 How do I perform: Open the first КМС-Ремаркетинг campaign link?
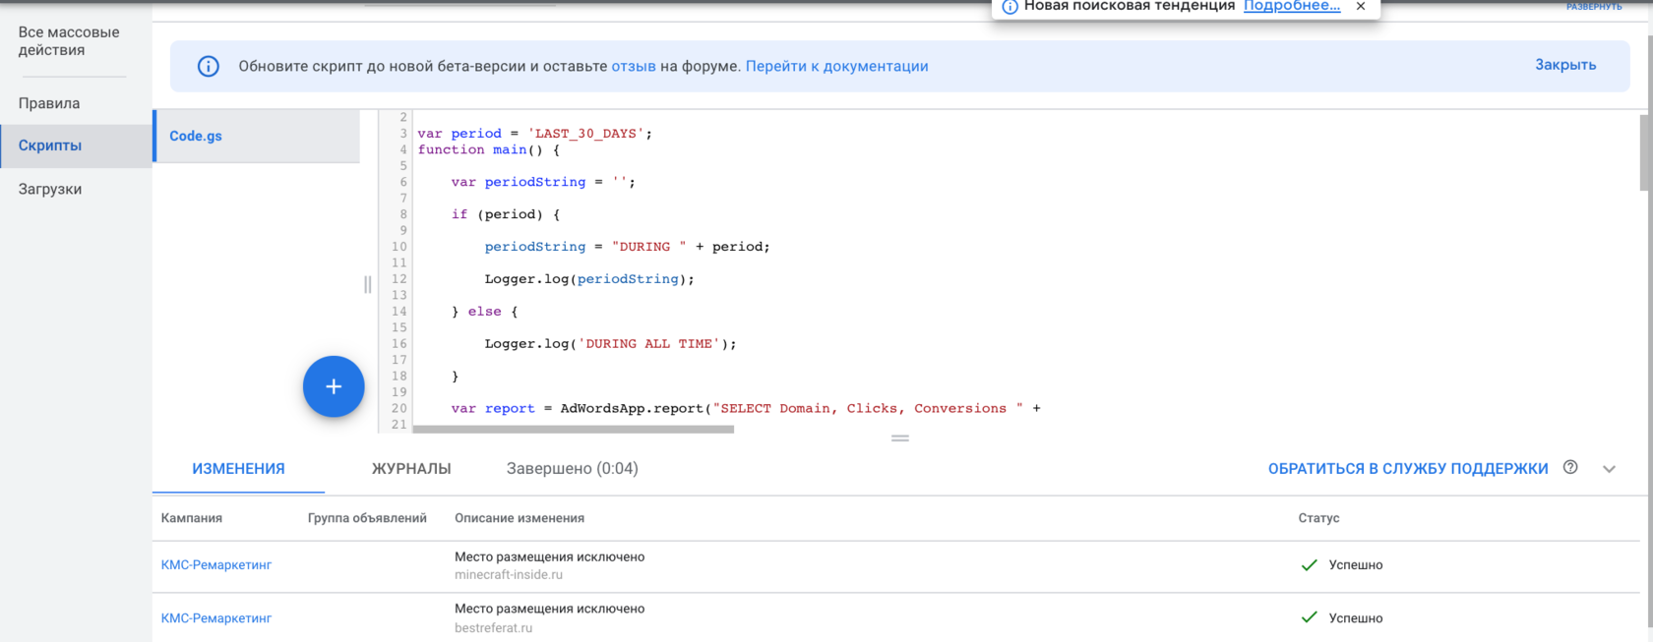click(x=216, y=565)
